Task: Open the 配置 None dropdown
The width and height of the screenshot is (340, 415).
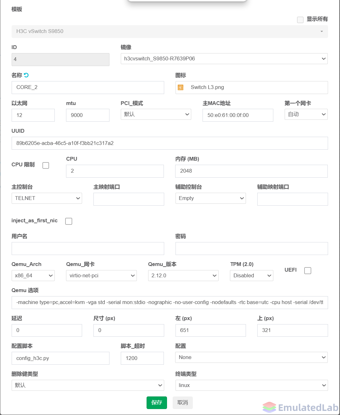Action: (252, 357)
